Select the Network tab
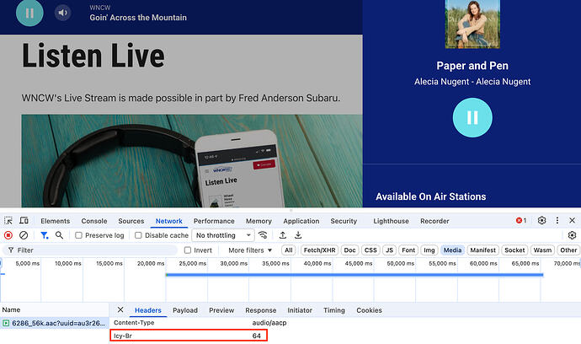This screenshot has height=344, width=581. coord(169,221)
